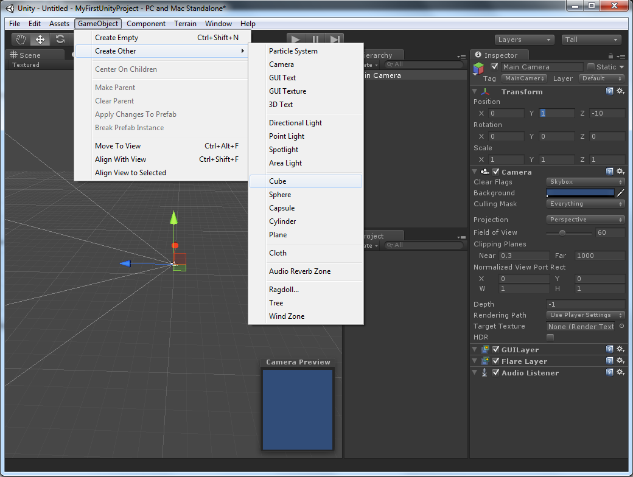
Task: Open the Rendering Path dropdown
Action: (586, 315)
